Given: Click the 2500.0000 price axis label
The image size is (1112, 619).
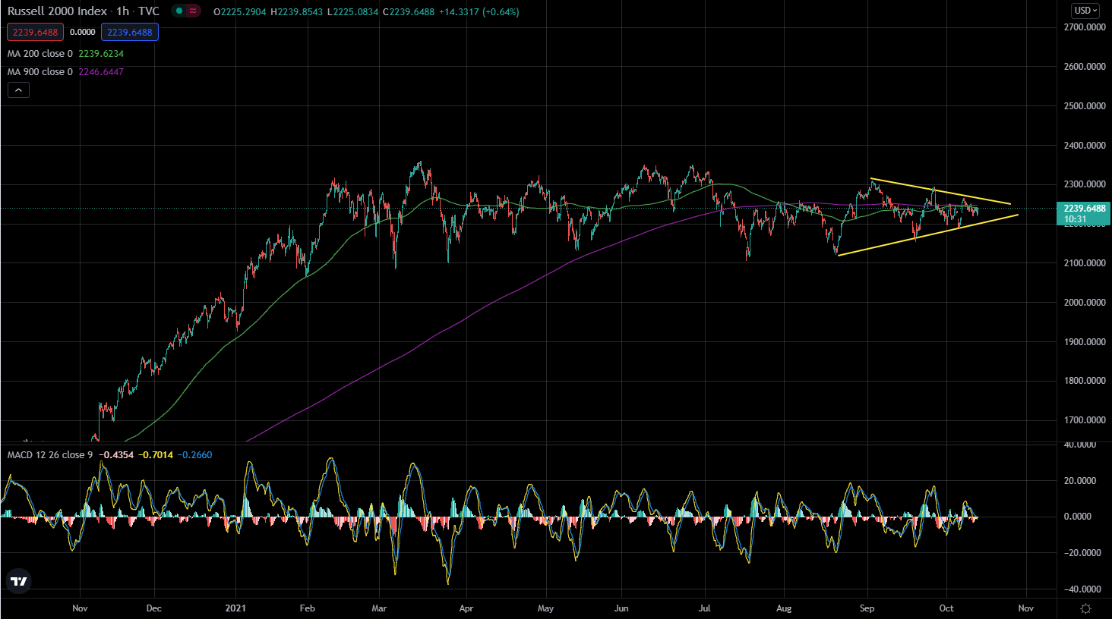Looking at the screenshot, I should click(x=1084, y=106).
